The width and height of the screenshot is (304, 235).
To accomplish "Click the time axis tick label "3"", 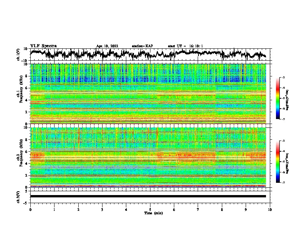I will point(102,210).
